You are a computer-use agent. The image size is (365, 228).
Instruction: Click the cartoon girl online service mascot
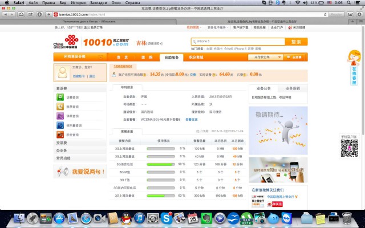(354, 57)
